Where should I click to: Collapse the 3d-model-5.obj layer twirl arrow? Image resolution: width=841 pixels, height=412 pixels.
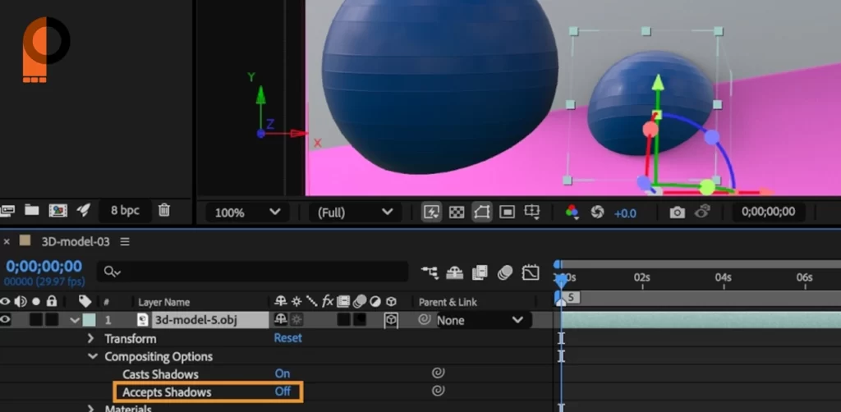[x=75, y=320]
